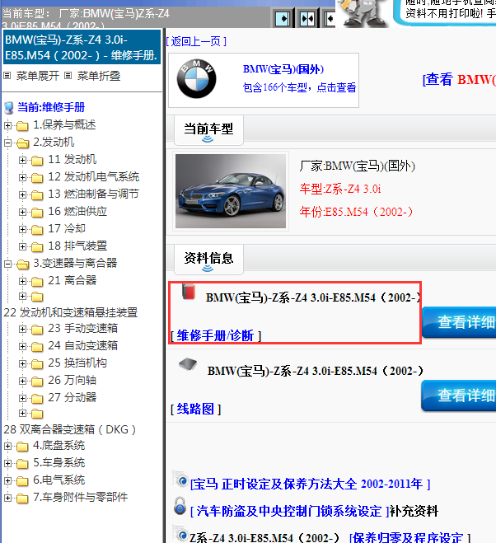Screen dimensions: 496x543
Task: Open BMW(宝马)(国外) brand link
Action: pyautogui.click(x=283, y=69)
